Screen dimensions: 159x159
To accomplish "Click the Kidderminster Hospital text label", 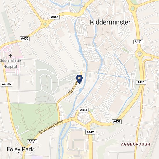I will 10,64.
